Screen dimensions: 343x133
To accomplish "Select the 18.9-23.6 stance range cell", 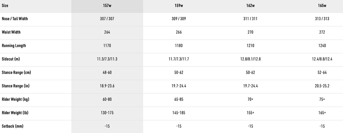I will (x=107, y=86).
